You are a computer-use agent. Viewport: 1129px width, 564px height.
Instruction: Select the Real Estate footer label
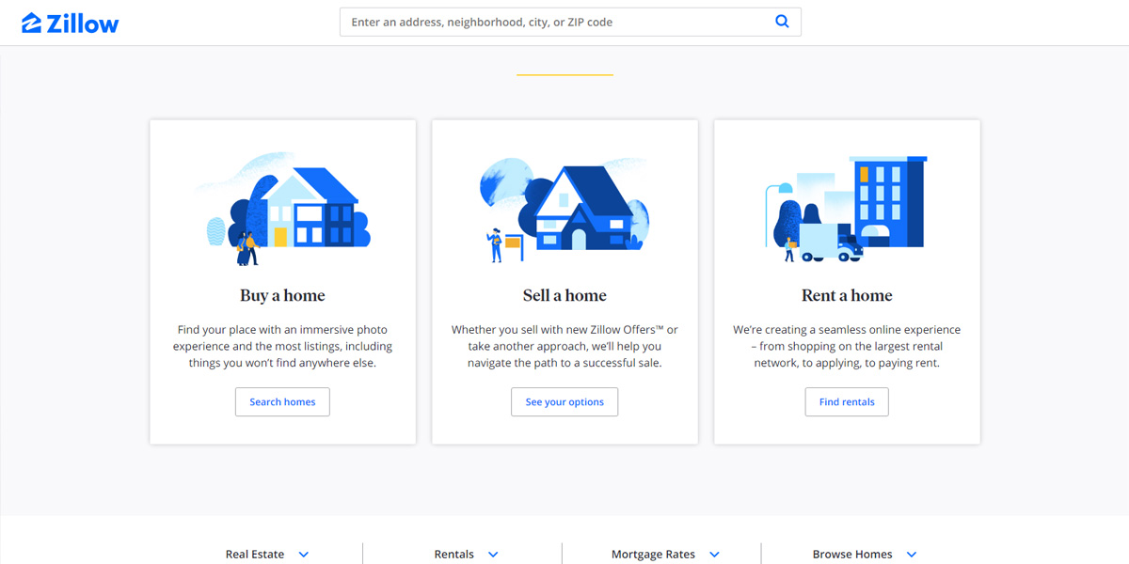(x=255, y=555)
